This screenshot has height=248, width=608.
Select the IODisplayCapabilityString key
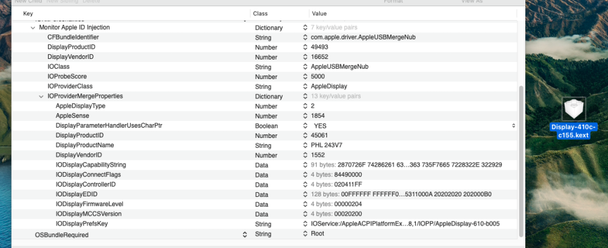click(91, 165)
